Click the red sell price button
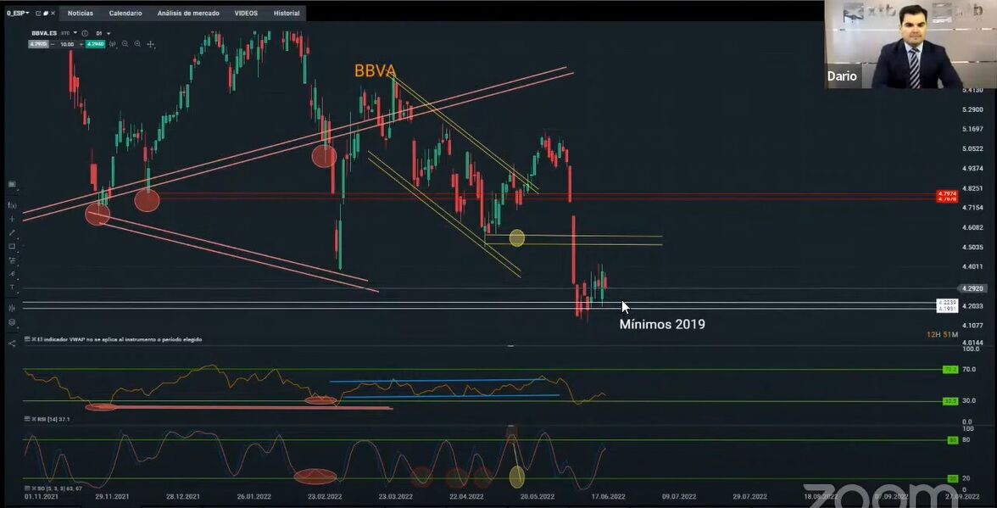The height and width of the screenshot is (508, 997). pyautogui.click(x=38, y=44)
